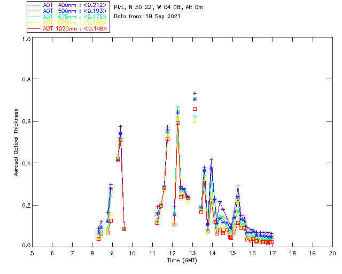Click the 1.0 y-axis tick label
342x274 pixels.
tap(26, 39)
